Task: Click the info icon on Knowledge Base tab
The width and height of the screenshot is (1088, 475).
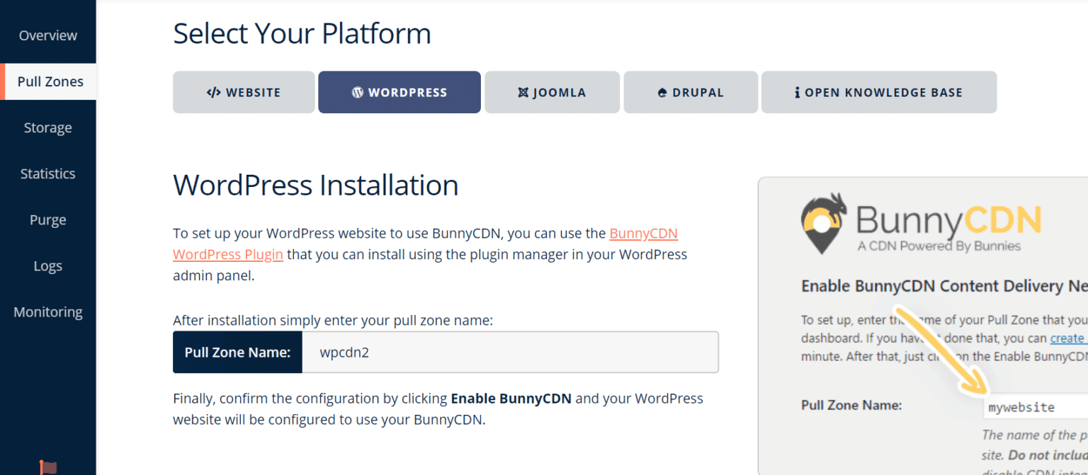Action: pyautogui.click(x=798, y=92)
